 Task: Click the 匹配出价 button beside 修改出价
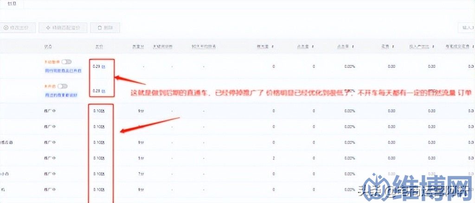click(63, 27)
